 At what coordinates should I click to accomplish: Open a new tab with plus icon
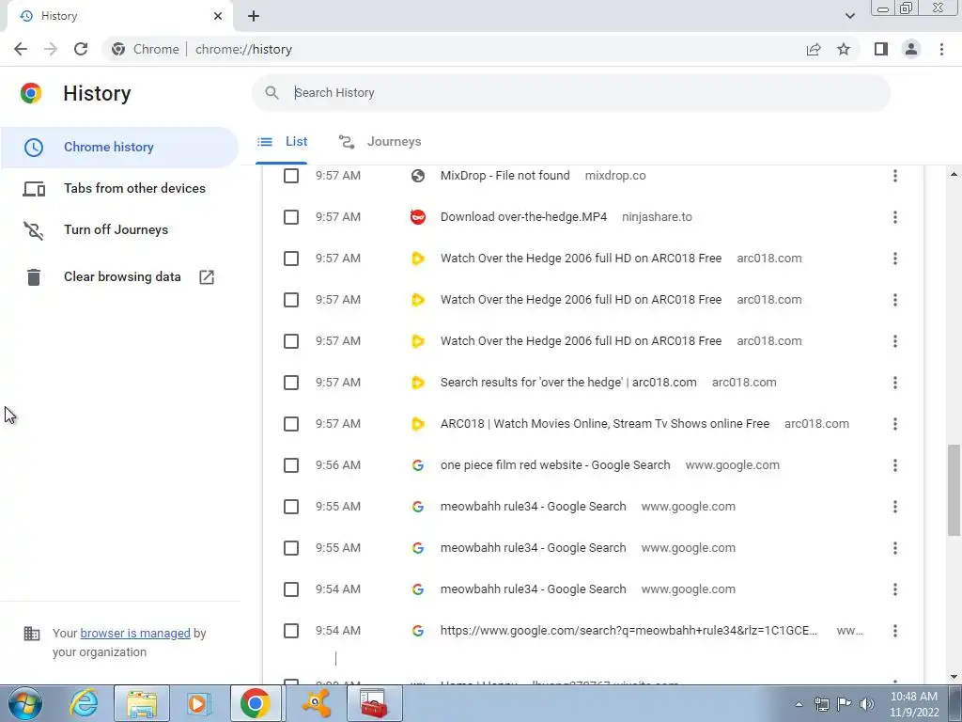(254, 16)
